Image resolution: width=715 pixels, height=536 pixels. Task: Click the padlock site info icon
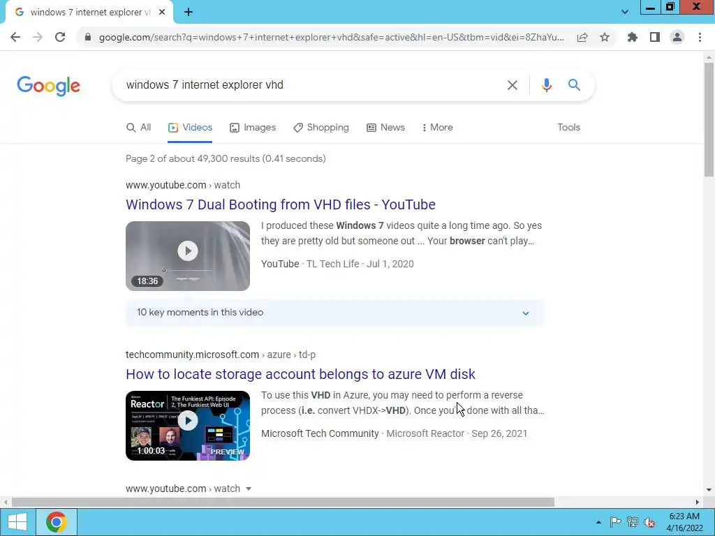point(88,37)
